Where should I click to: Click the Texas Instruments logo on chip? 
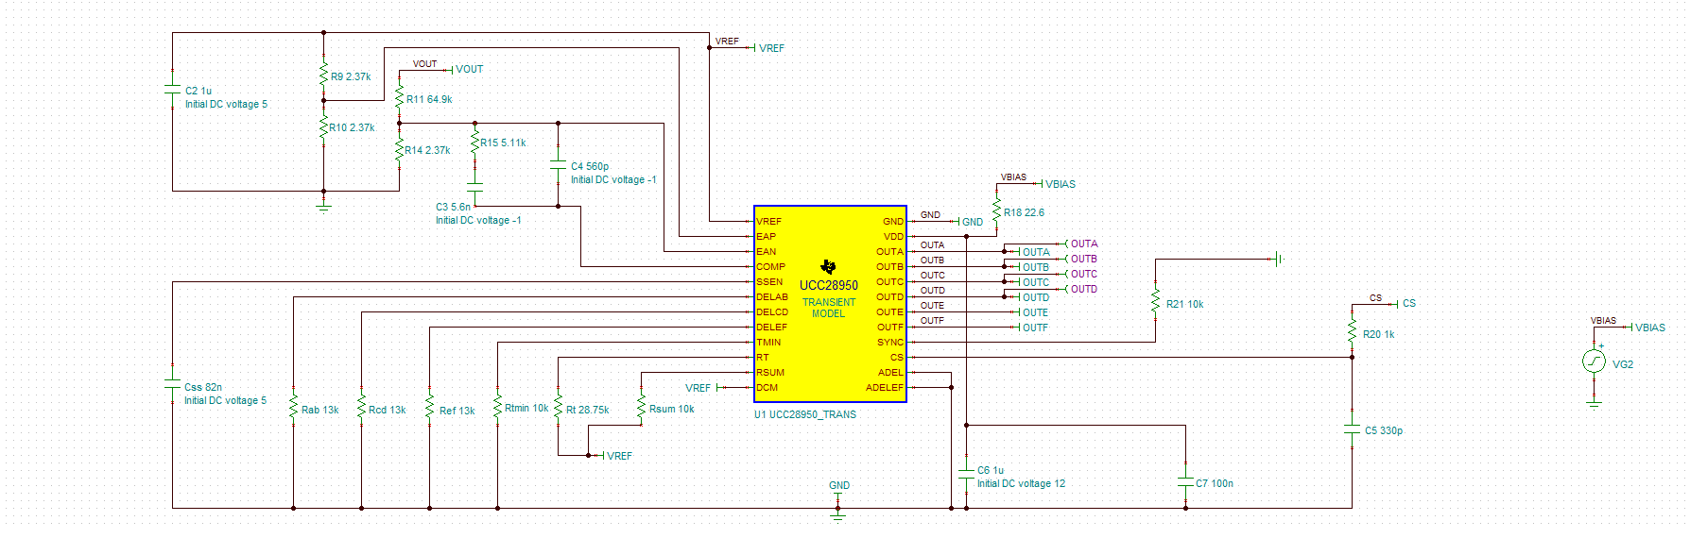(x=829, y=267)
